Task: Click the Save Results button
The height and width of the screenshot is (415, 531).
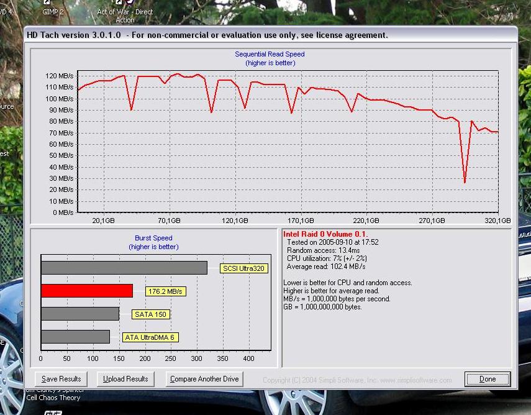Action: pos(61,379)
